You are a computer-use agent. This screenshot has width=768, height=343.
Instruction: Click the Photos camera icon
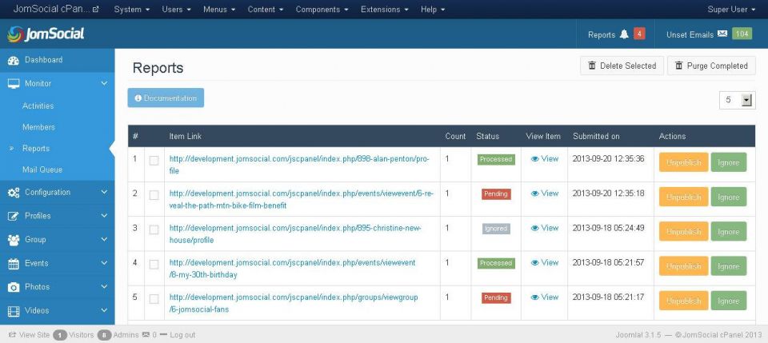click(14, 287)
